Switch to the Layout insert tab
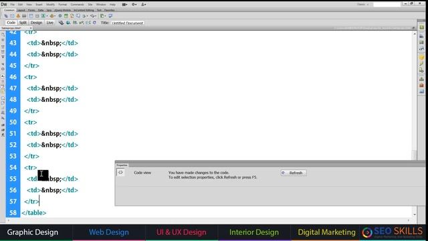 (21, 10)
